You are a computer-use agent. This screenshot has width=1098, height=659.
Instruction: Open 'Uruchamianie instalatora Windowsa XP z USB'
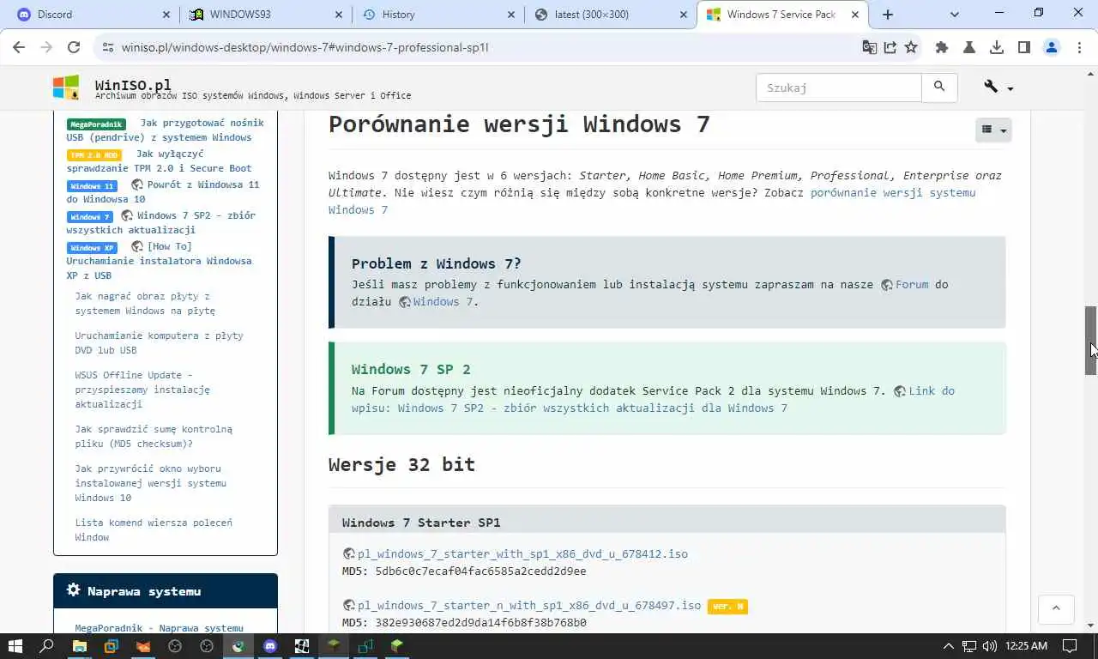pos(160,261)
